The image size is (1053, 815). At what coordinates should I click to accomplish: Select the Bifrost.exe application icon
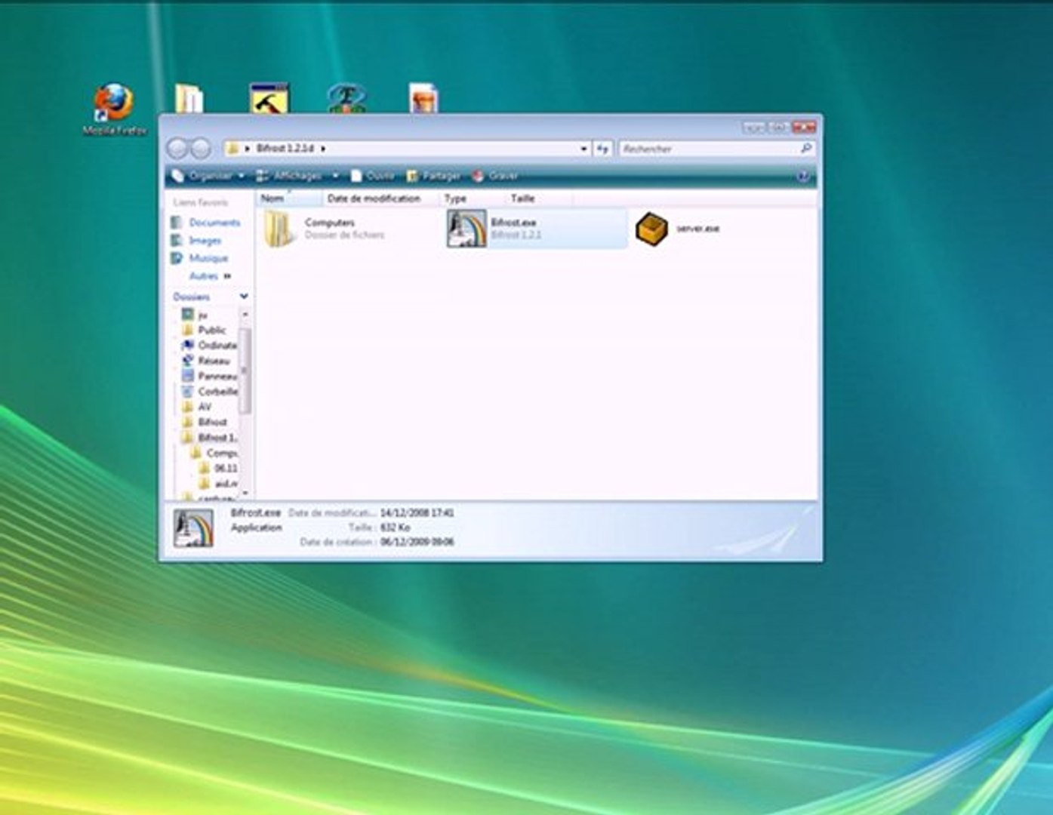click(466, 228)
